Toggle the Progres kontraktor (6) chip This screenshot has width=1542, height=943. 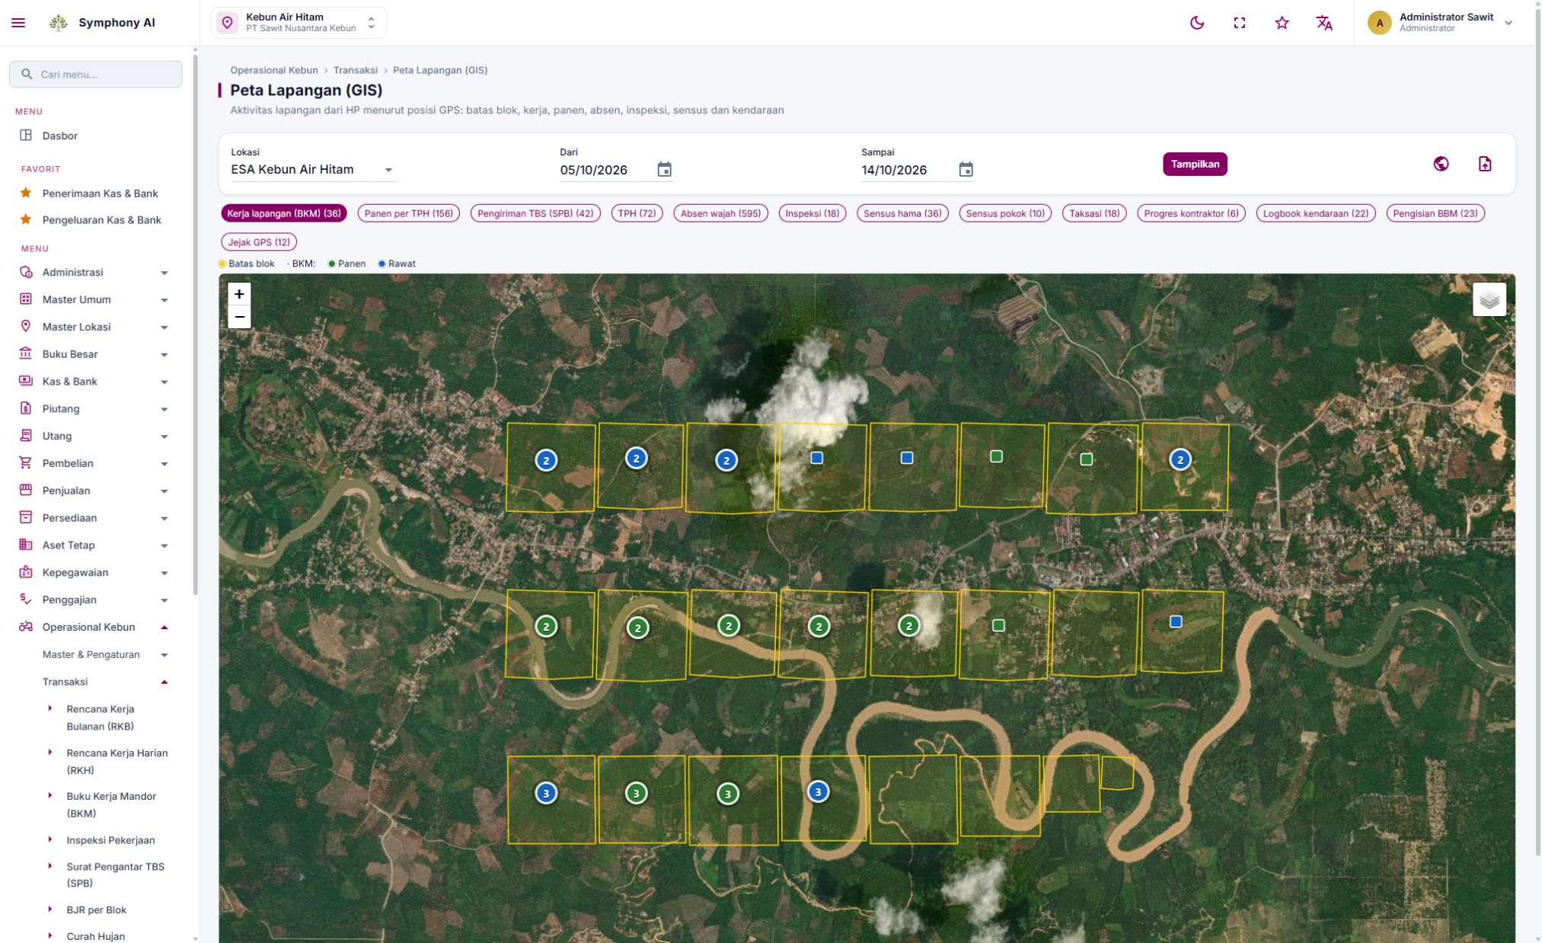coord(1191,213)
